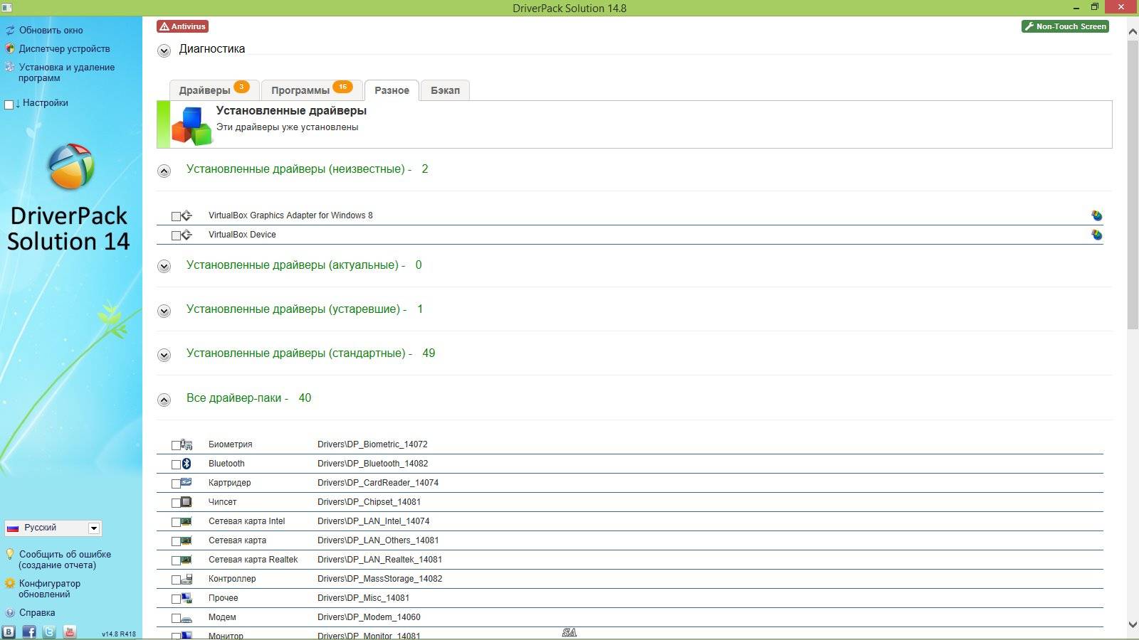Switch to the Драйверы tab

[x=214, y=90]
